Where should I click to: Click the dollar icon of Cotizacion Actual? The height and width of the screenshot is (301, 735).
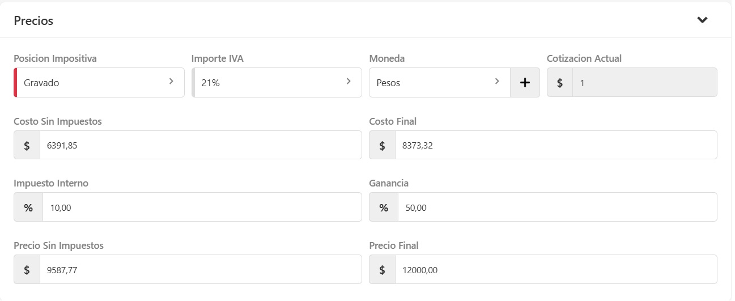click(x=560, y=83)
